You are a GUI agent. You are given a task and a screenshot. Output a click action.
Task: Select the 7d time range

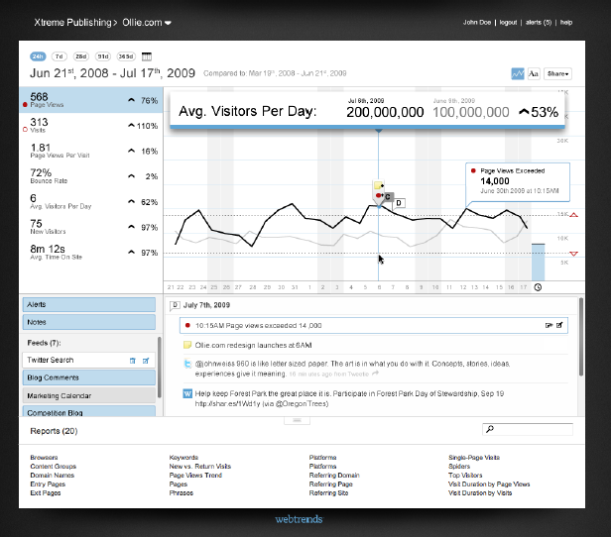pyautogui.click(x=59, y=56)
